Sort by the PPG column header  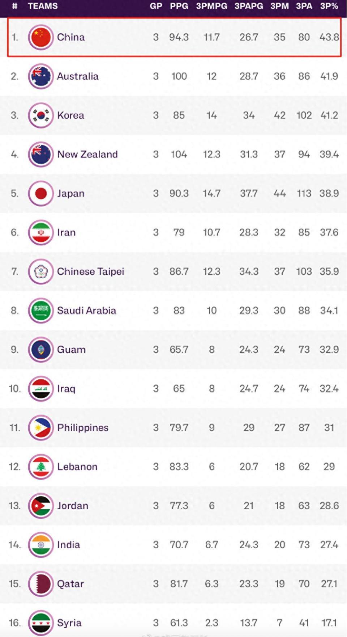[179, 6]
